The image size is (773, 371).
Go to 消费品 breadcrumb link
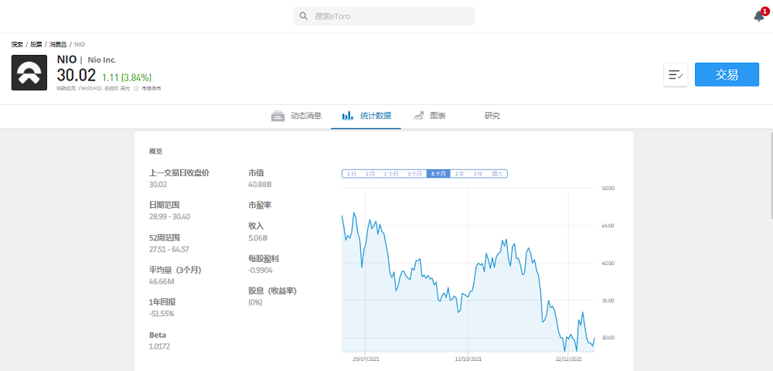(x=58, y=44)
